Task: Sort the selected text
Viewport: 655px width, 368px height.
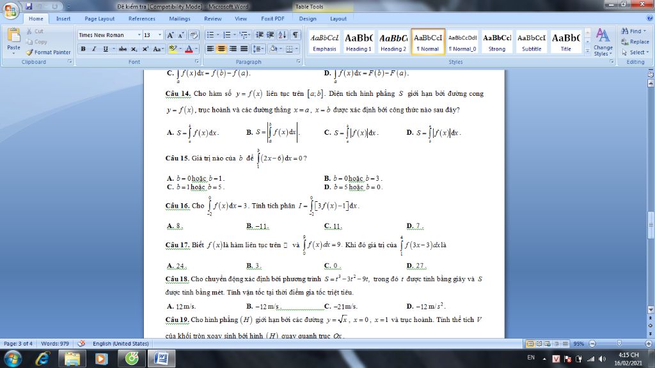Action: 282,35
